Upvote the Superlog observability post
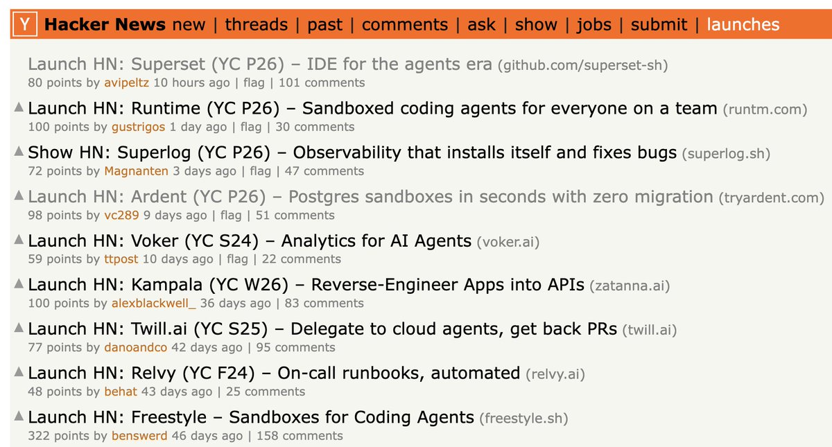Viewport: 832px width, 447px height. pyautogui.click(x=19, y=152)
